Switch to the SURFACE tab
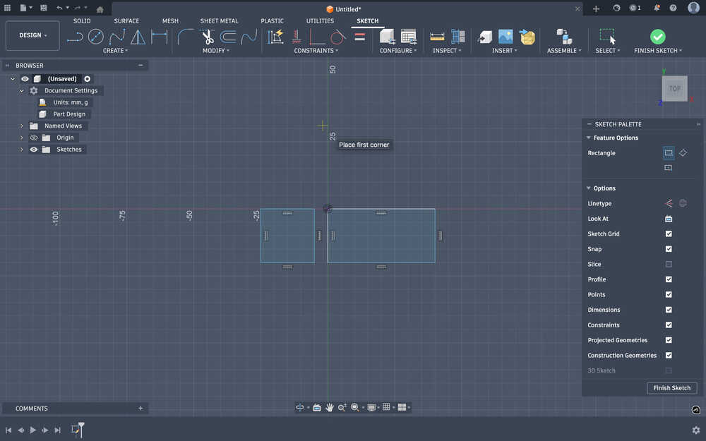Viewport: 706px width, 441px height. click(x=126, y=21)
